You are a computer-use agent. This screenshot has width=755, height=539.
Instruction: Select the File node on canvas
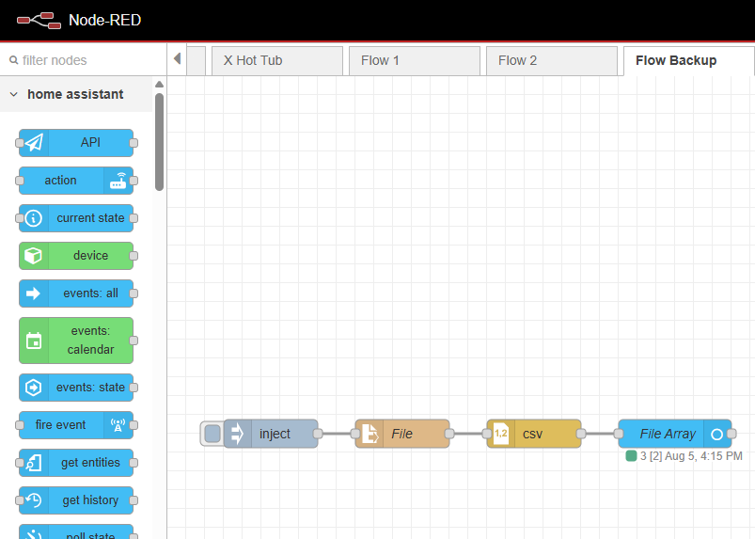click(402, 434)
